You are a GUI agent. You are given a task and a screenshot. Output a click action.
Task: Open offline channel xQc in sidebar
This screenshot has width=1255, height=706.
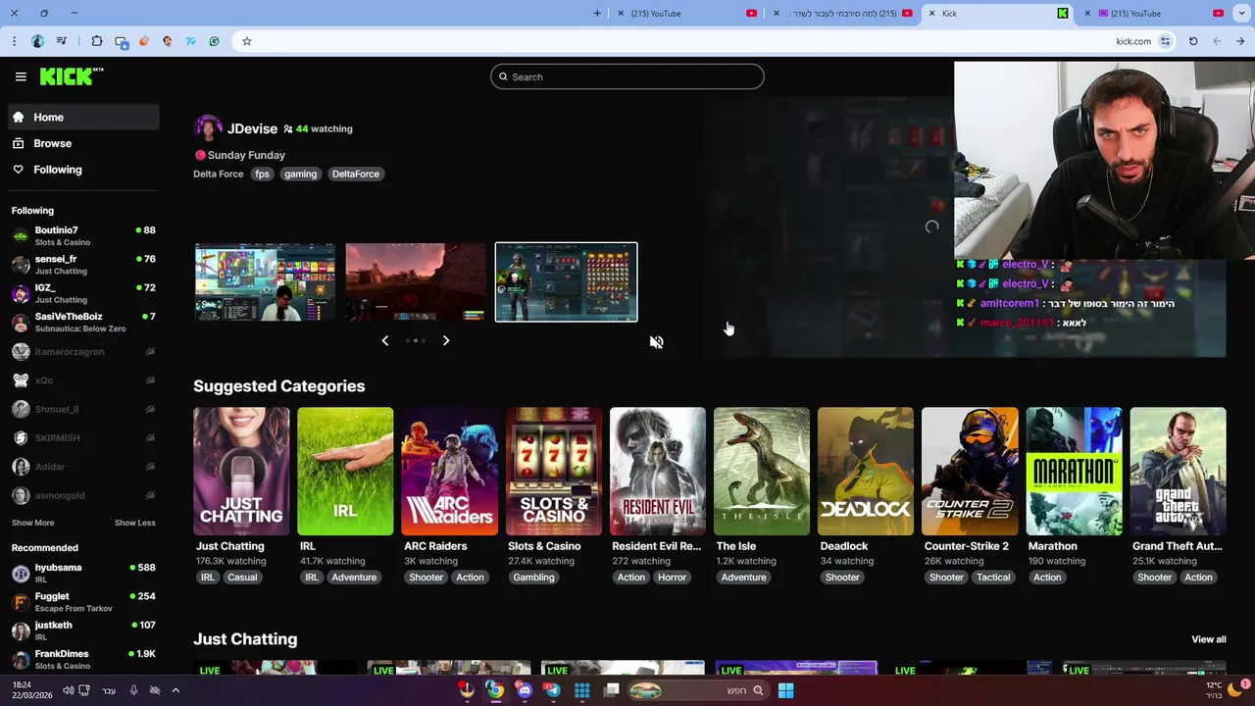(x=84, y=380)
